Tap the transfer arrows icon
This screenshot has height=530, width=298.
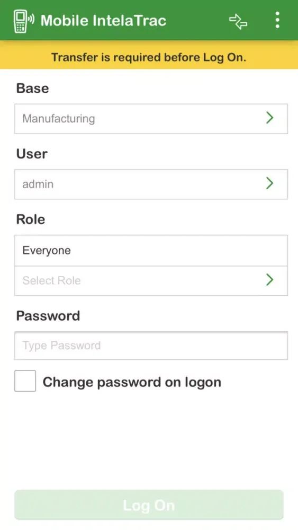tap(238, 21)
